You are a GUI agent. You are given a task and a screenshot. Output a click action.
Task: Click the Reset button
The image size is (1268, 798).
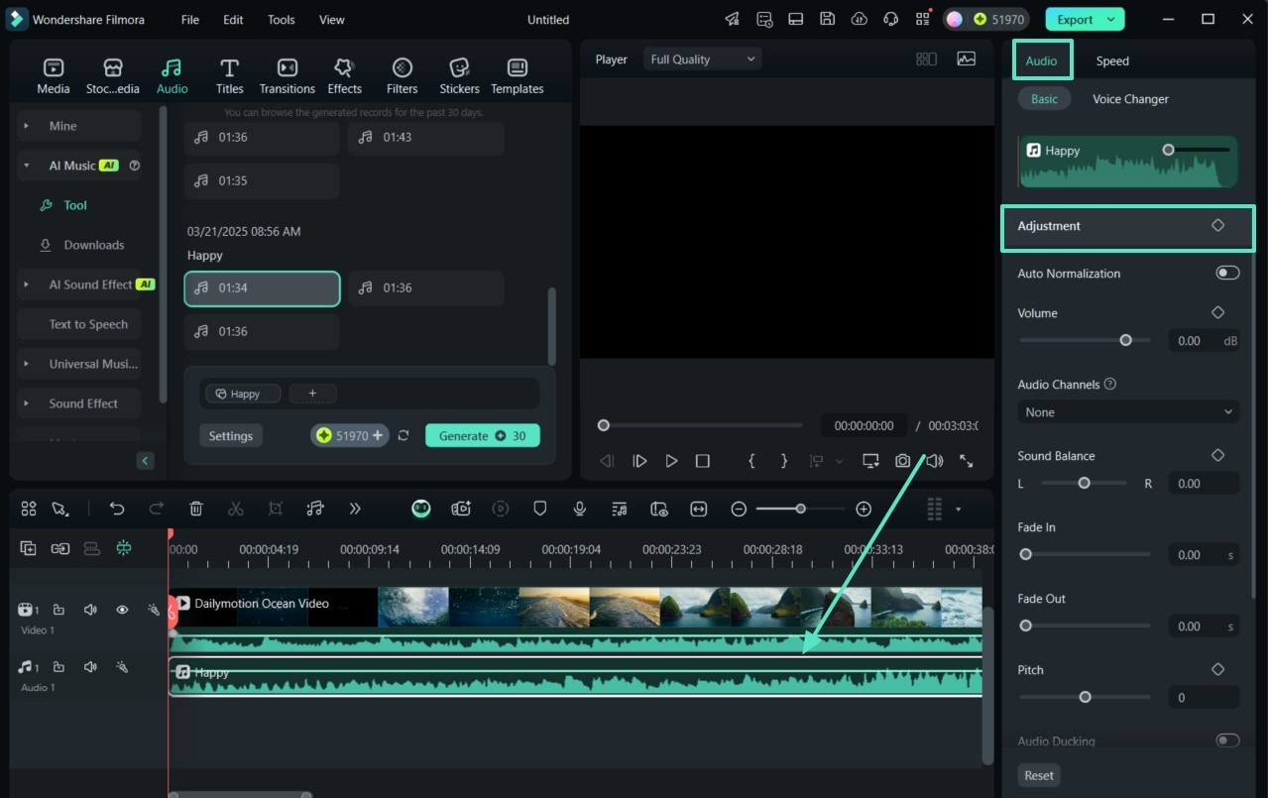(1039, 775)
